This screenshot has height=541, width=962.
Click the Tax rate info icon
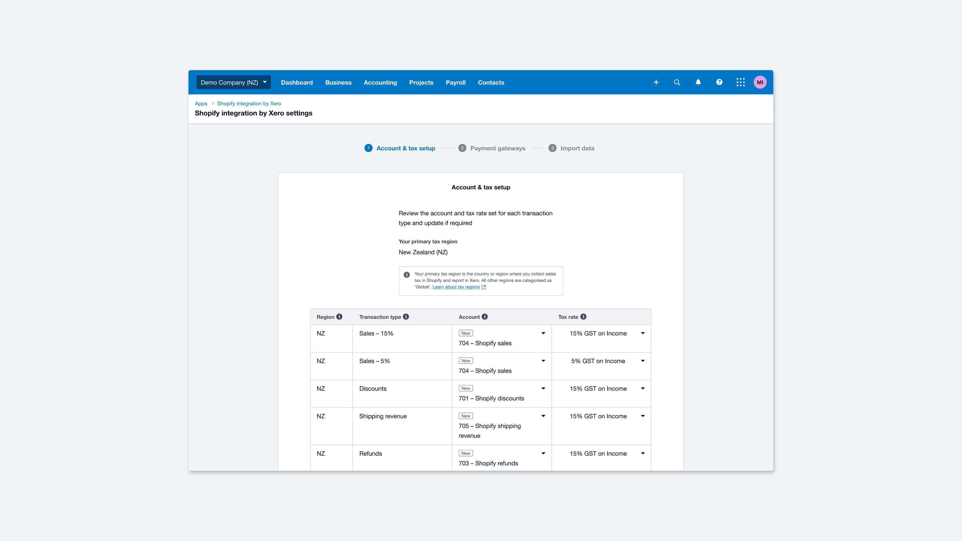583,317
